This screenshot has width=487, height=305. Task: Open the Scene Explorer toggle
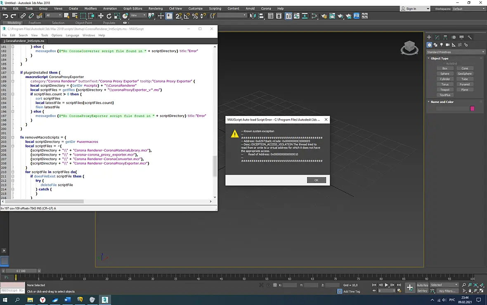click(x=270, y=16)
